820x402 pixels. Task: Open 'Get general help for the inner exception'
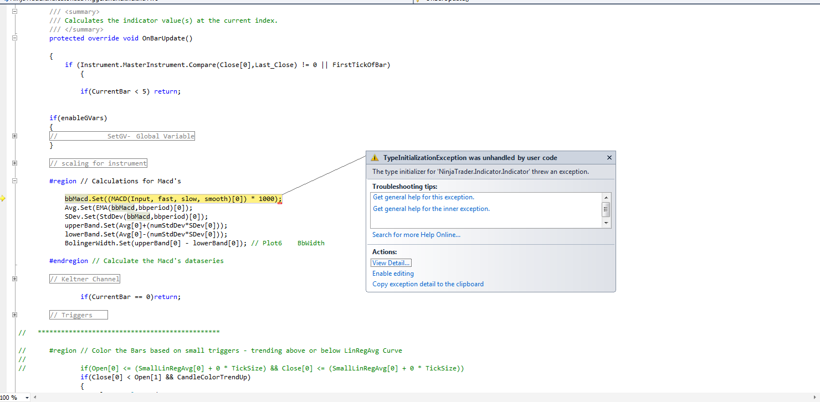pos(431,209)
